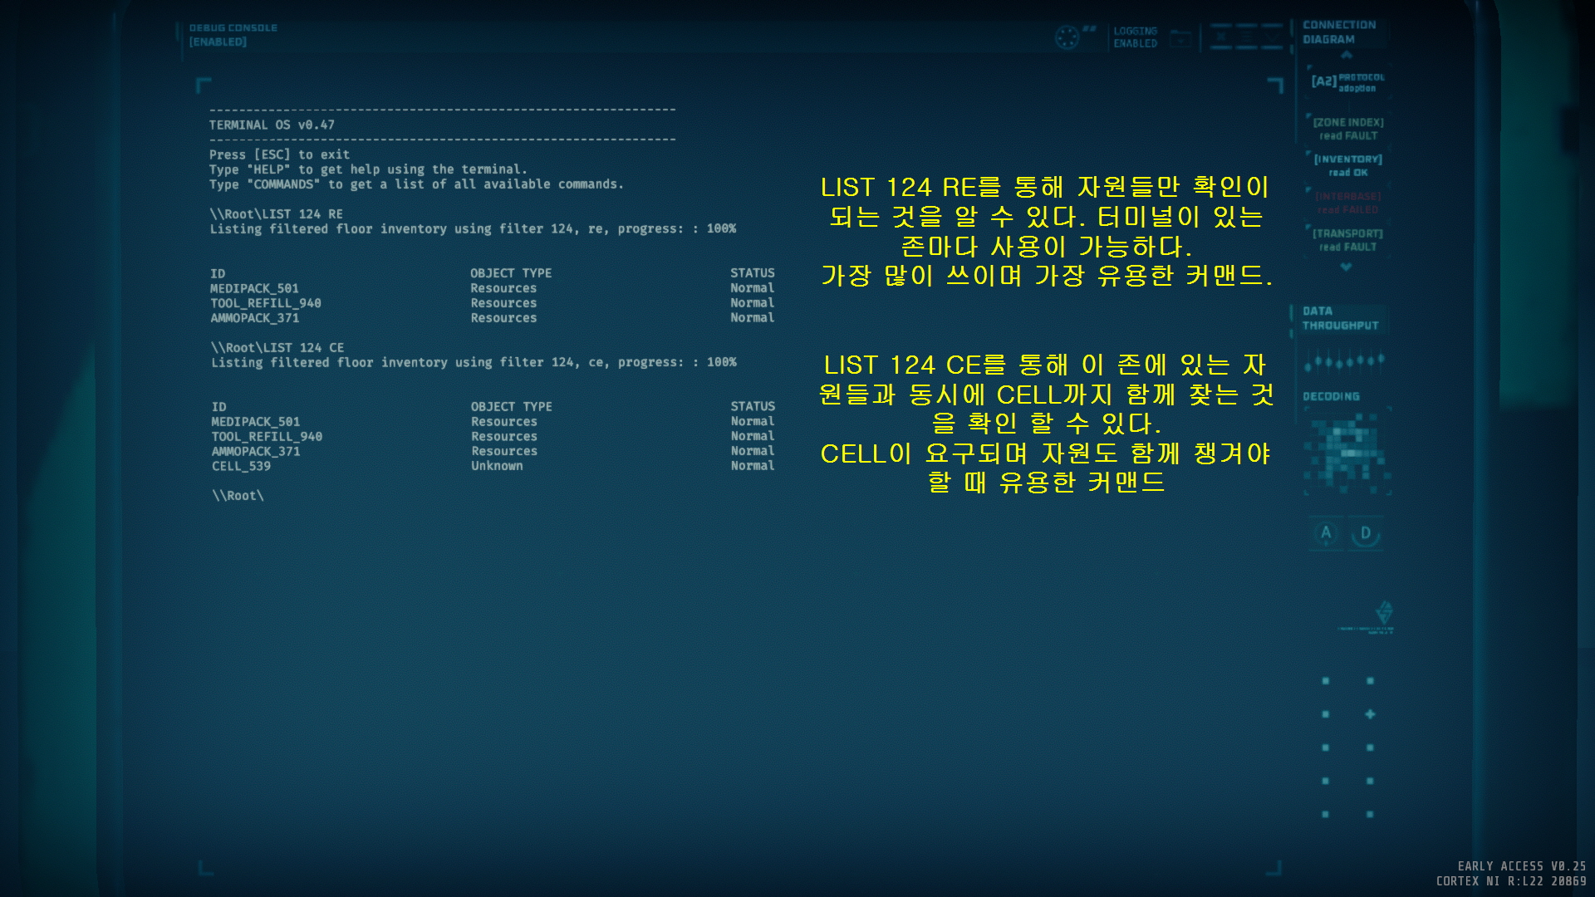Open the top toolbar chevron-down dropdown
The height and width of the screenshot is (897, 1595).
(x=1272, y=37)
